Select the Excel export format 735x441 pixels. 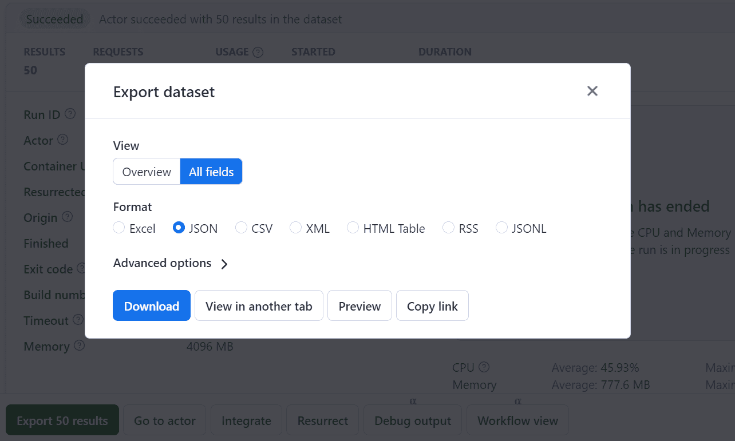point(118,228)
